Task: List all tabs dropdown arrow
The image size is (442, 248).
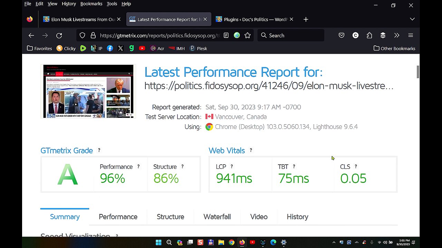Action: click(412, 19)
